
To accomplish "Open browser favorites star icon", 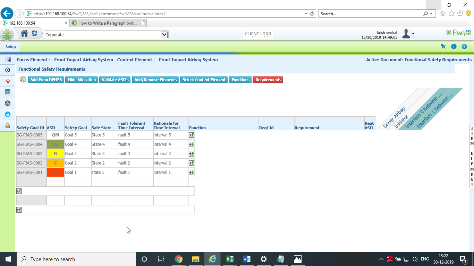I will pyautogui.click(x=451, y=14).
